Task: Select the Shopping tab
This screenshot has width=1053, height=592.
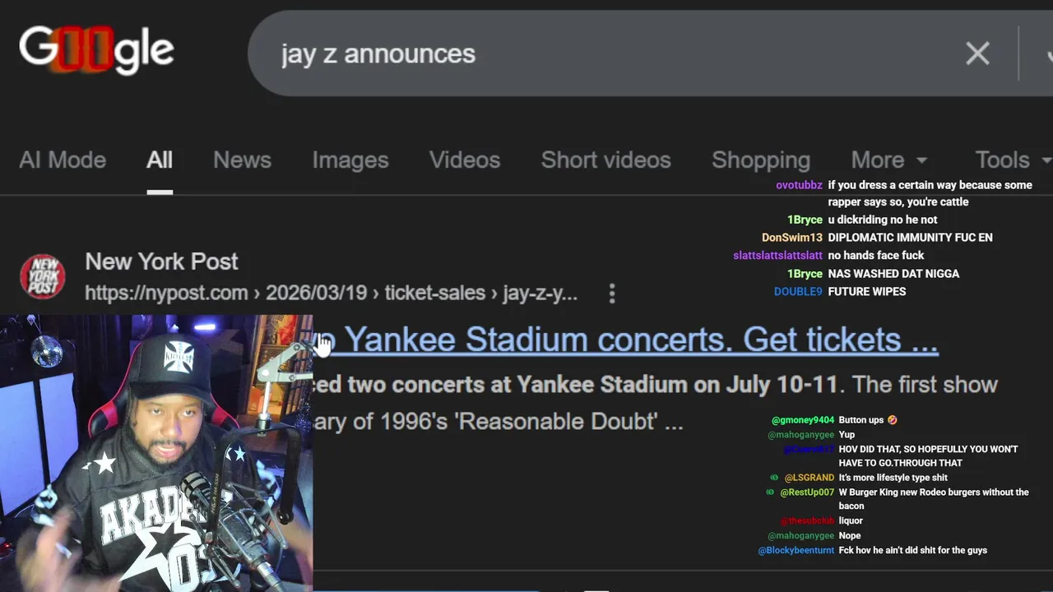Action: 761,160
